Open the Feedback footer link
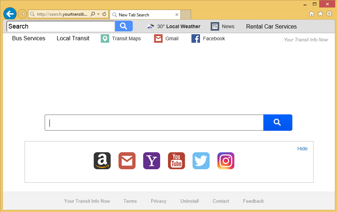This screenshot has width=337, height=212. pos(253,201)
